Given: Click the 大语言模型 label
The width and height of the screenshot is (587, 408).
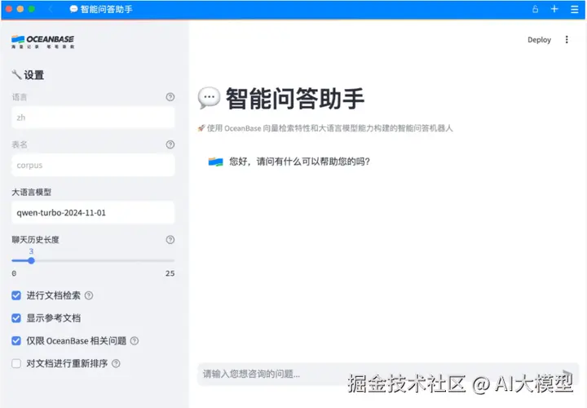Looking at the screenshot, I should 32,193.
